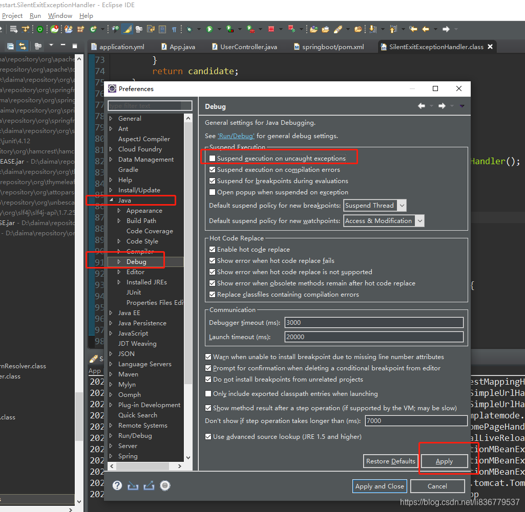
Task: Click the Back navigation arrow in main toolbar
Action: (x=426, y=29)
